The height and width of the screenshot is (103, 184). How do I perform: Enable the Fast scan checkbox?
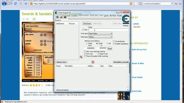(x=85, y=54)
